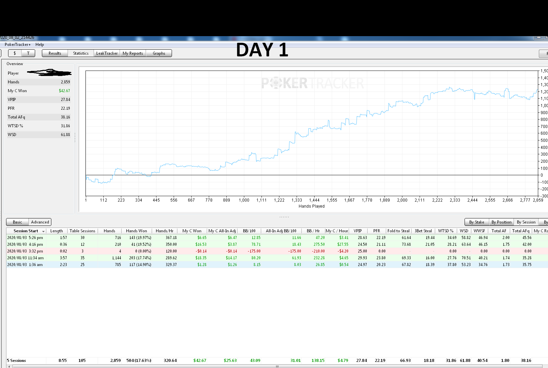Click the 5 Sessions totals row
The height and width of the screenshot is (368, 548).
click(x=277, y=361)
